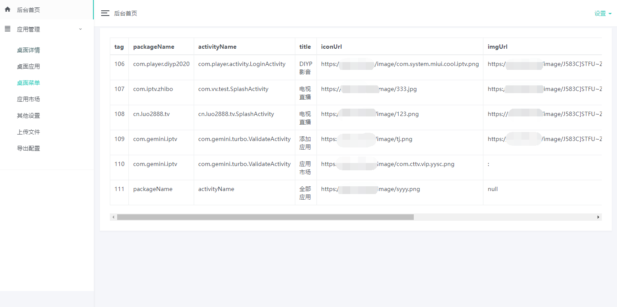
Task: Open the 上传文件 page
Action: point(29,132)
